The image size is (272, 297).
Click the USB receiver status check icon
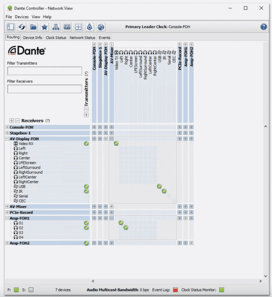(x=86, y=187)
